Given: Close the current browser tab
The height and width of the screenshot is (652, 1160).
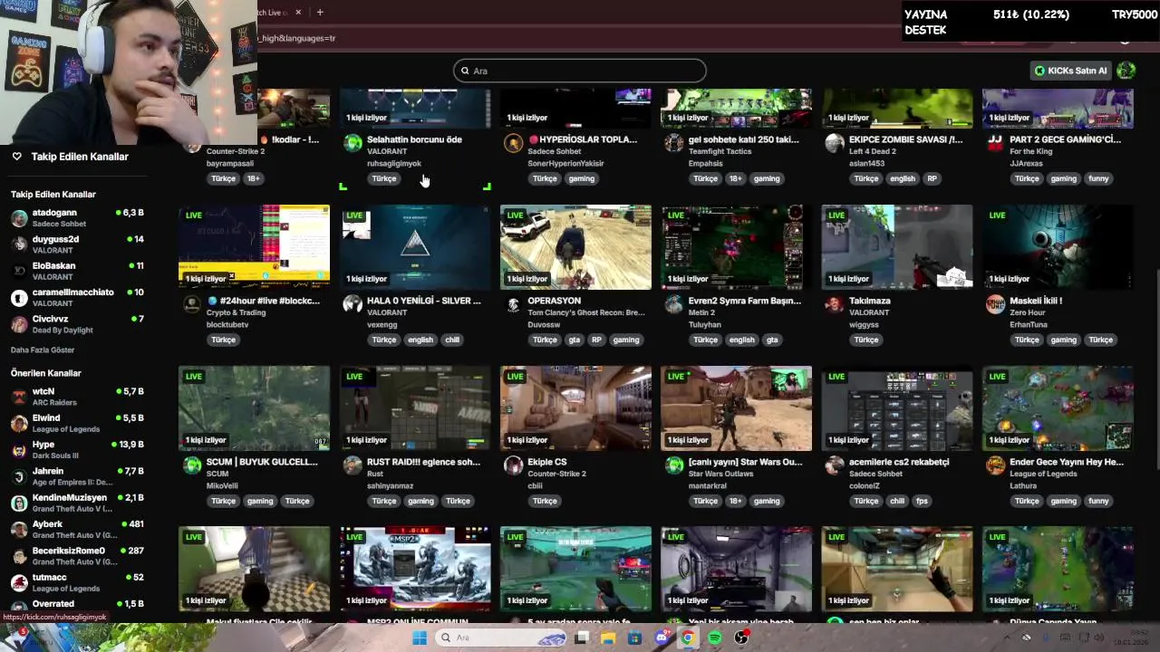Looking at the screenshot, I should [298, 12].
